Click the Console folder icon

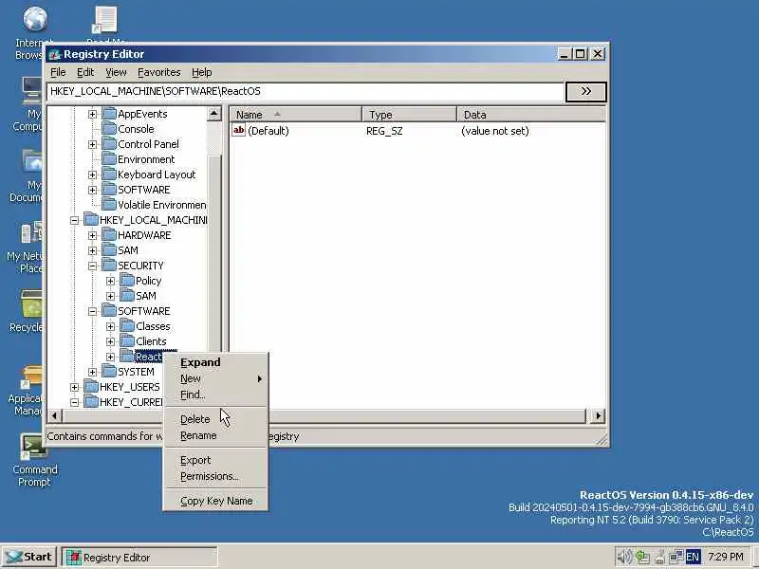[x=109, y=129]
